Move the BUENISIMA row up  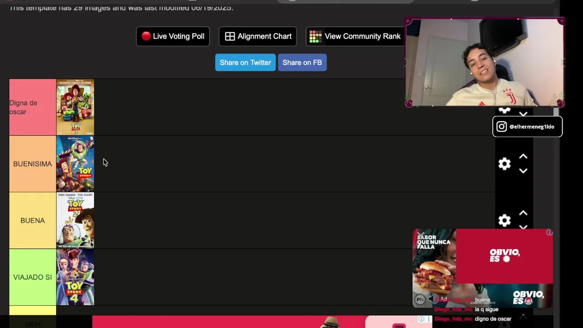point(523,157)
